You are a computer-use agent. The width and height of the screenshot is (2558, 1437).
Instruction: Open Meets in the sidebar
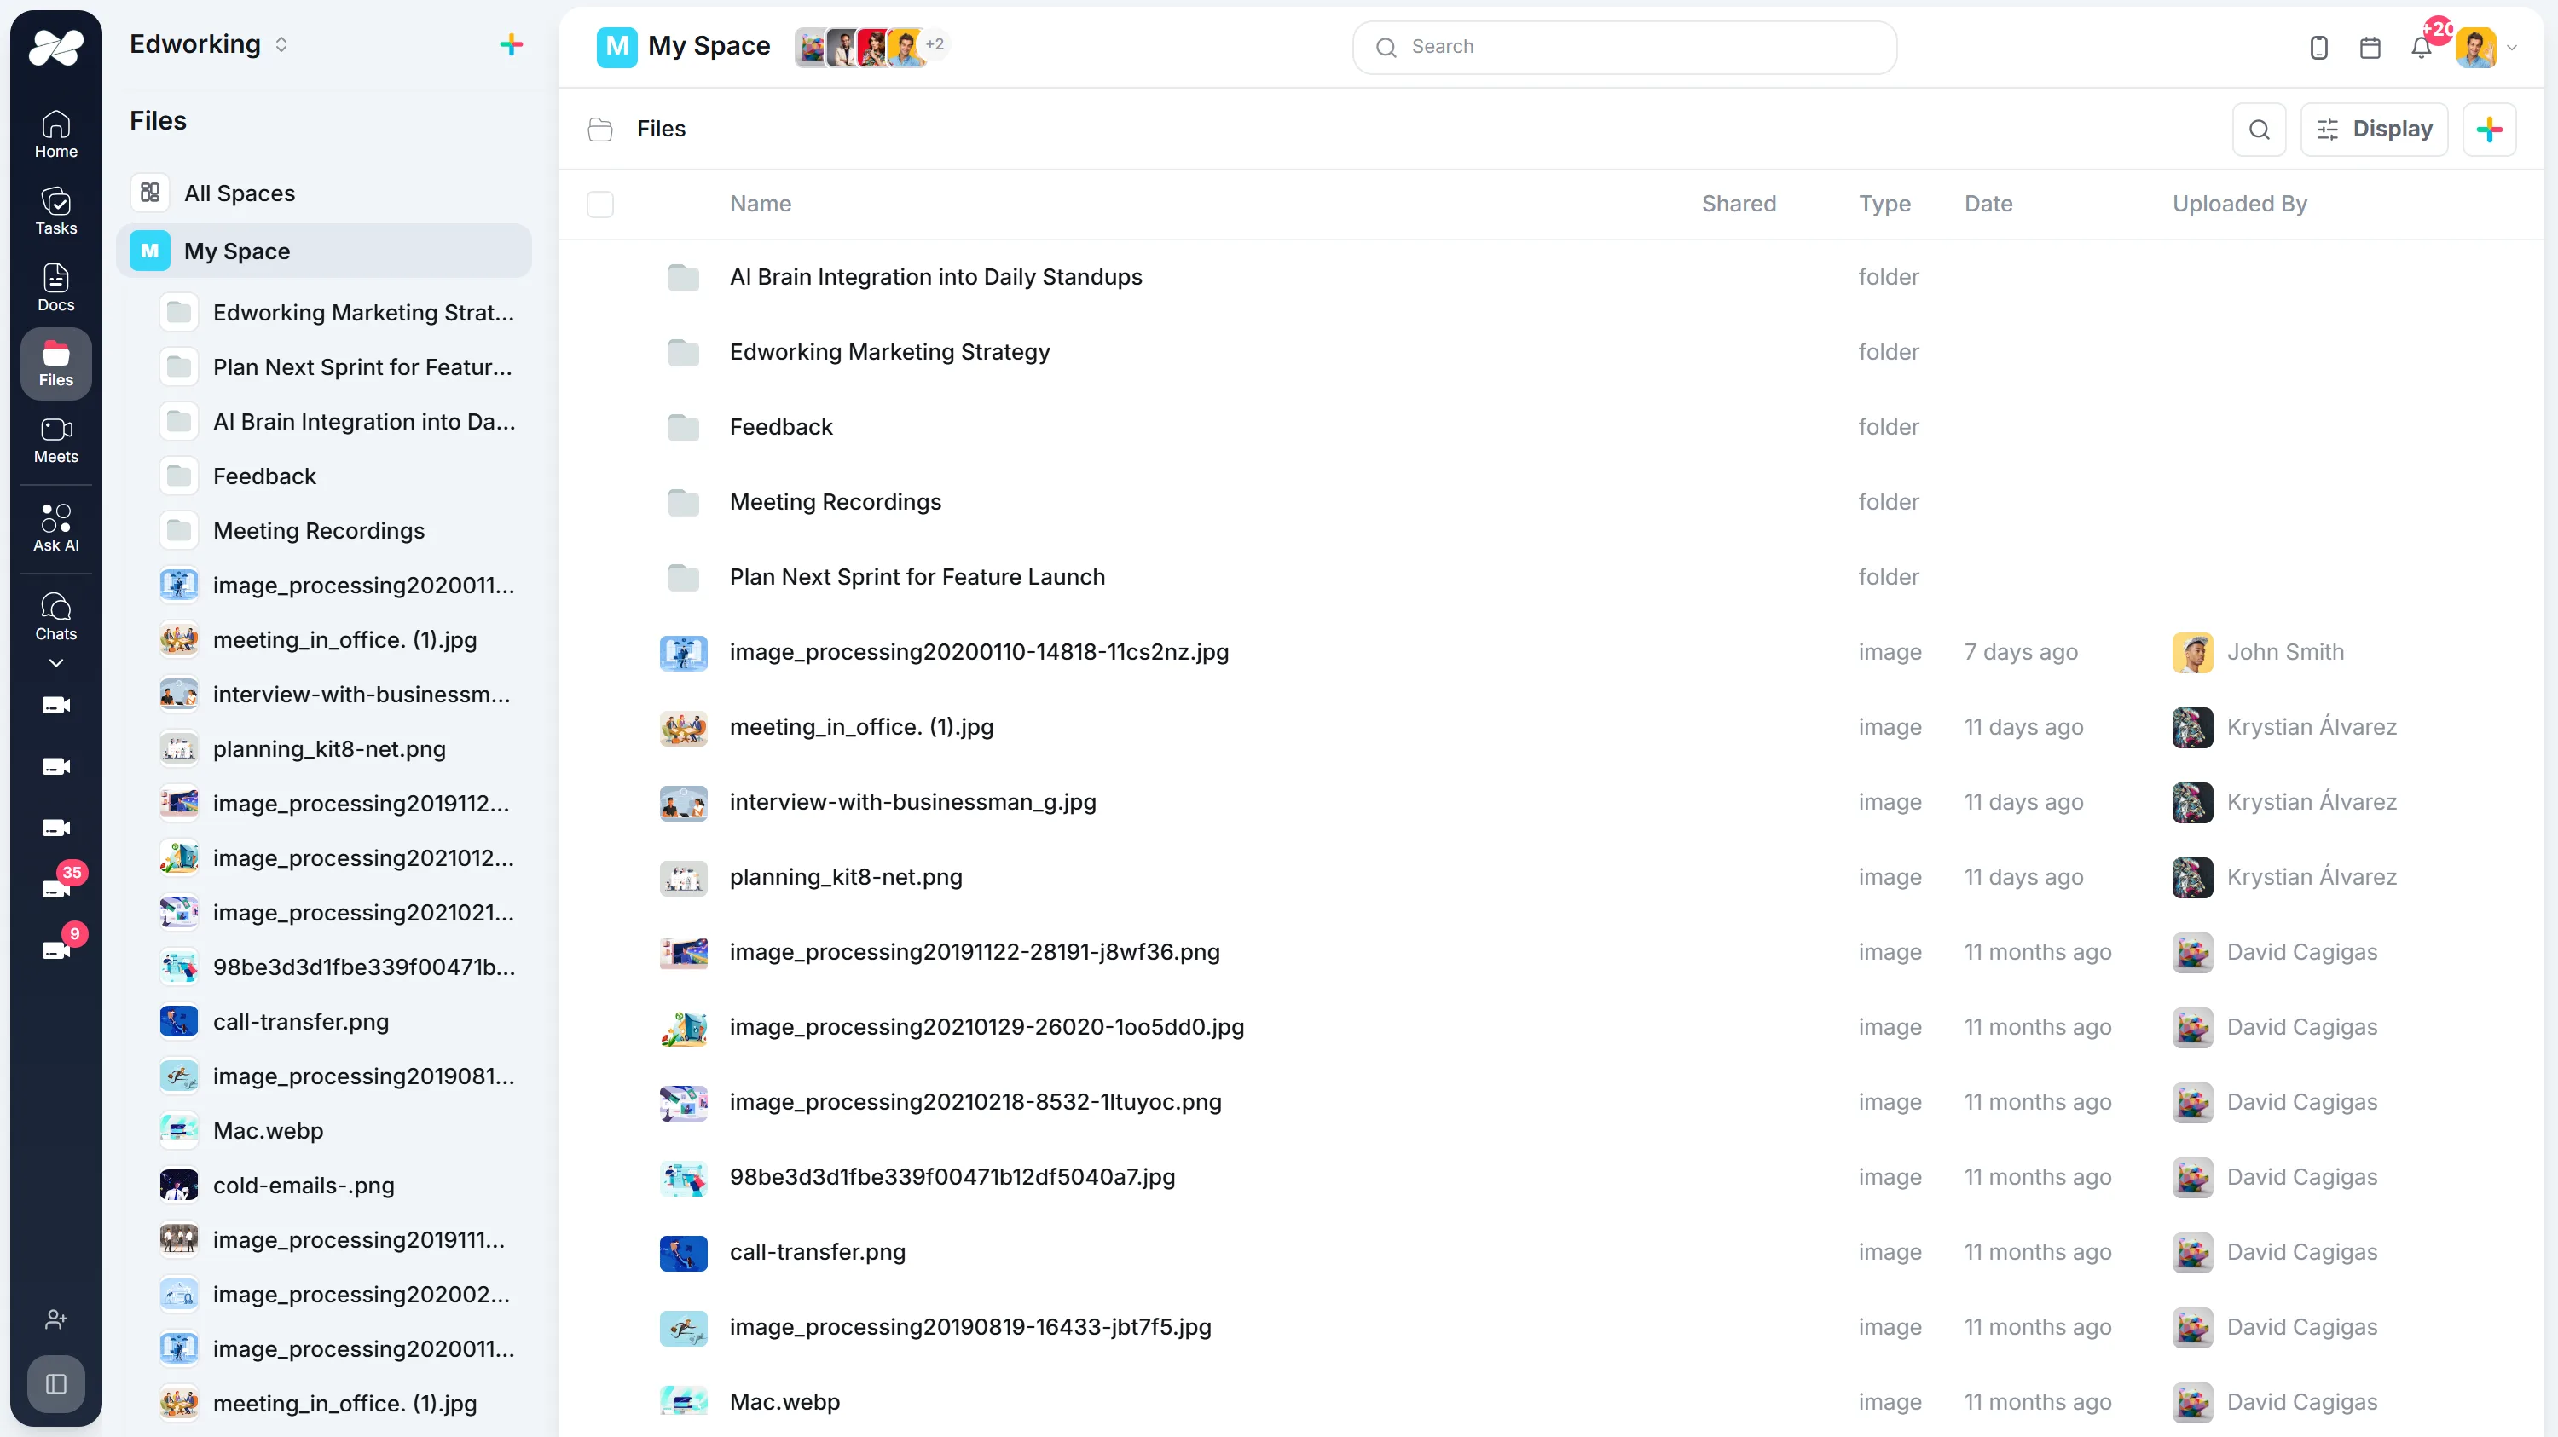tap(55, 440)
